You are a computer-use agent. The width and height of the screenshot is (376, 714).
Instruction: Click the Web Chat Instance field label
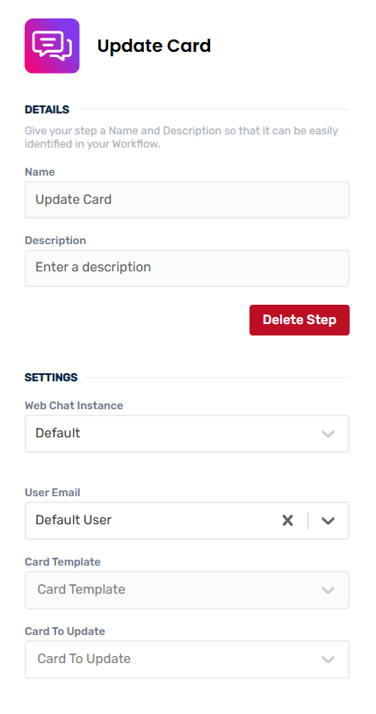tap(74, 405)
